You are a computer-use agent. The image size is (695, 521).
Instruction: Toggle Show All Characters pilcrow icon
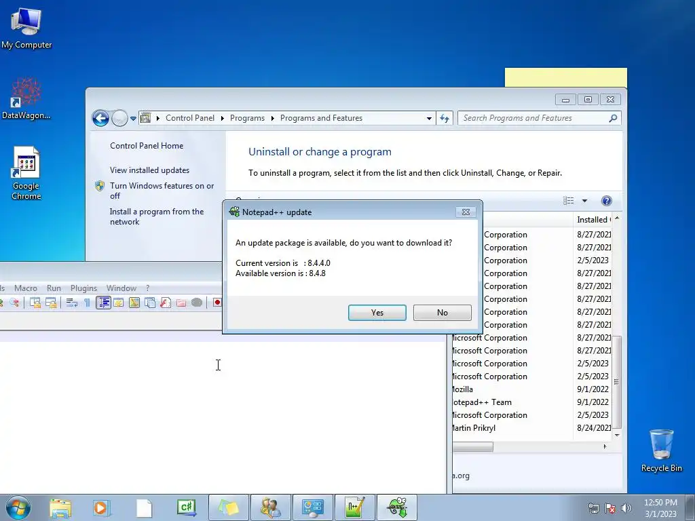pyautogui.click(x=88, y=303)
